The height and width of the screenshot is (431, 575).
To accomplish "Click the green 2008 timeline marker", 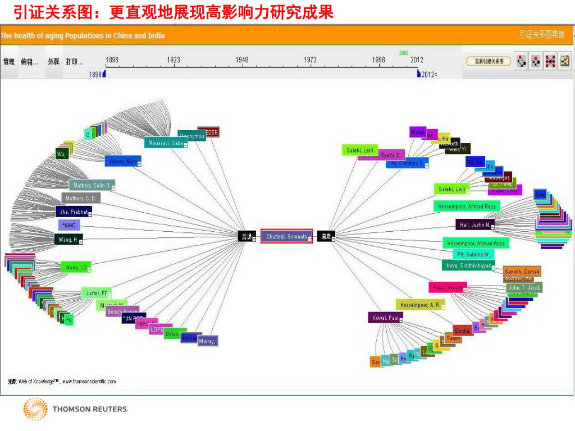I will (404, 53).
